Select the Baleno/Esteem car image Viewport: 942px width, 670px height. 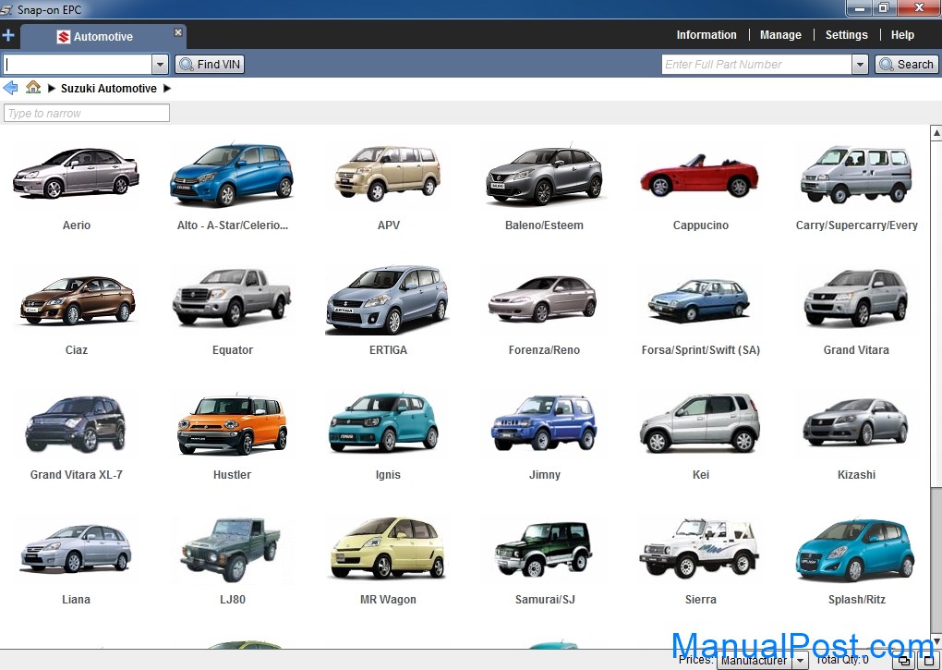tap(544, 175)
